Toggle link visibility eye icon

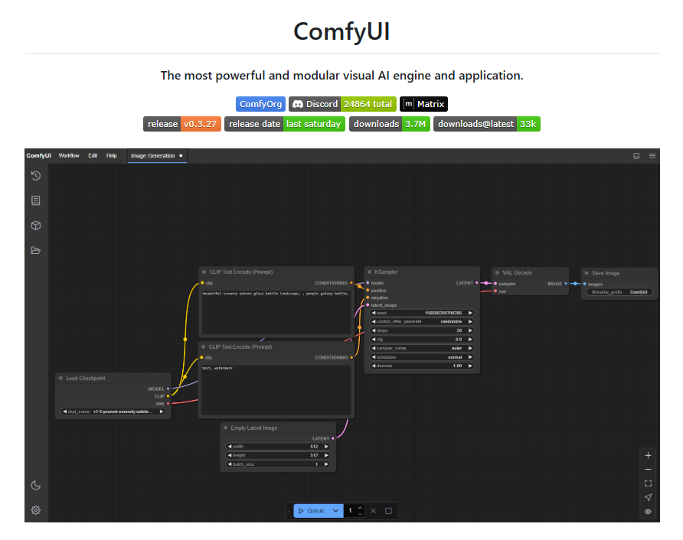[x=648, y=512]
